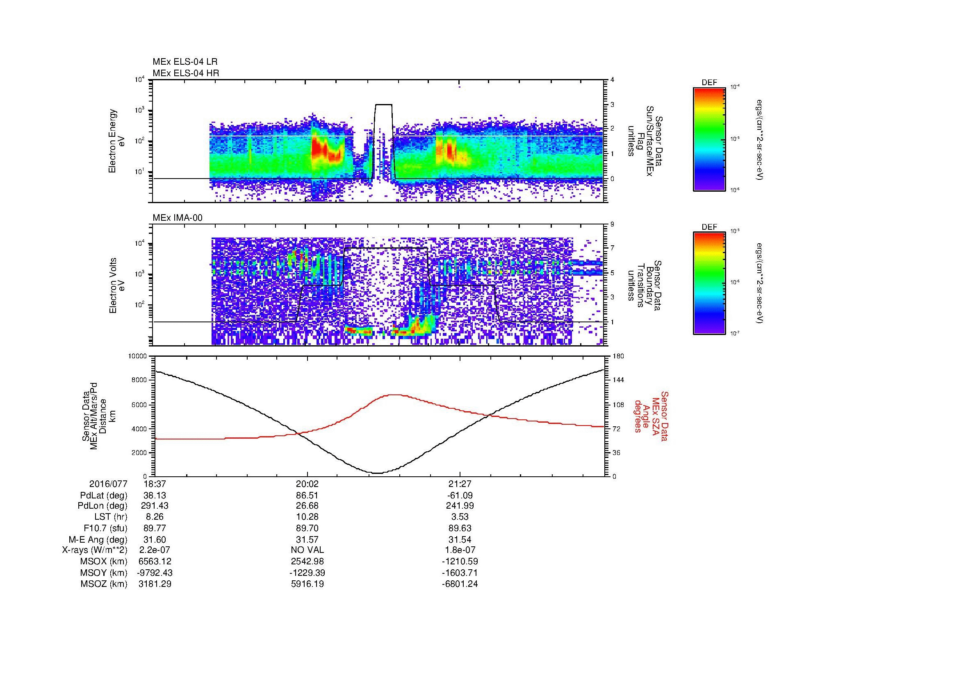Image resolution: width=959 pixels, height=677 pixels.
Task: Click the time tick label '21:27'
Action: click(x=460, y=484)
